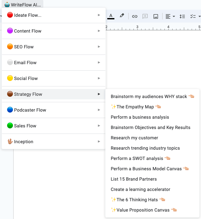
Task: Click the checklist icon
Action: [x=193, y=16]
